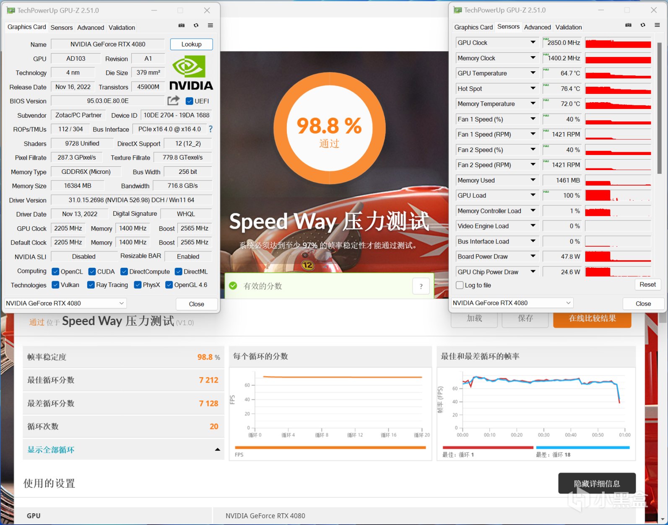Toggle the DirectML checkbox

click(x=179, y=272)
